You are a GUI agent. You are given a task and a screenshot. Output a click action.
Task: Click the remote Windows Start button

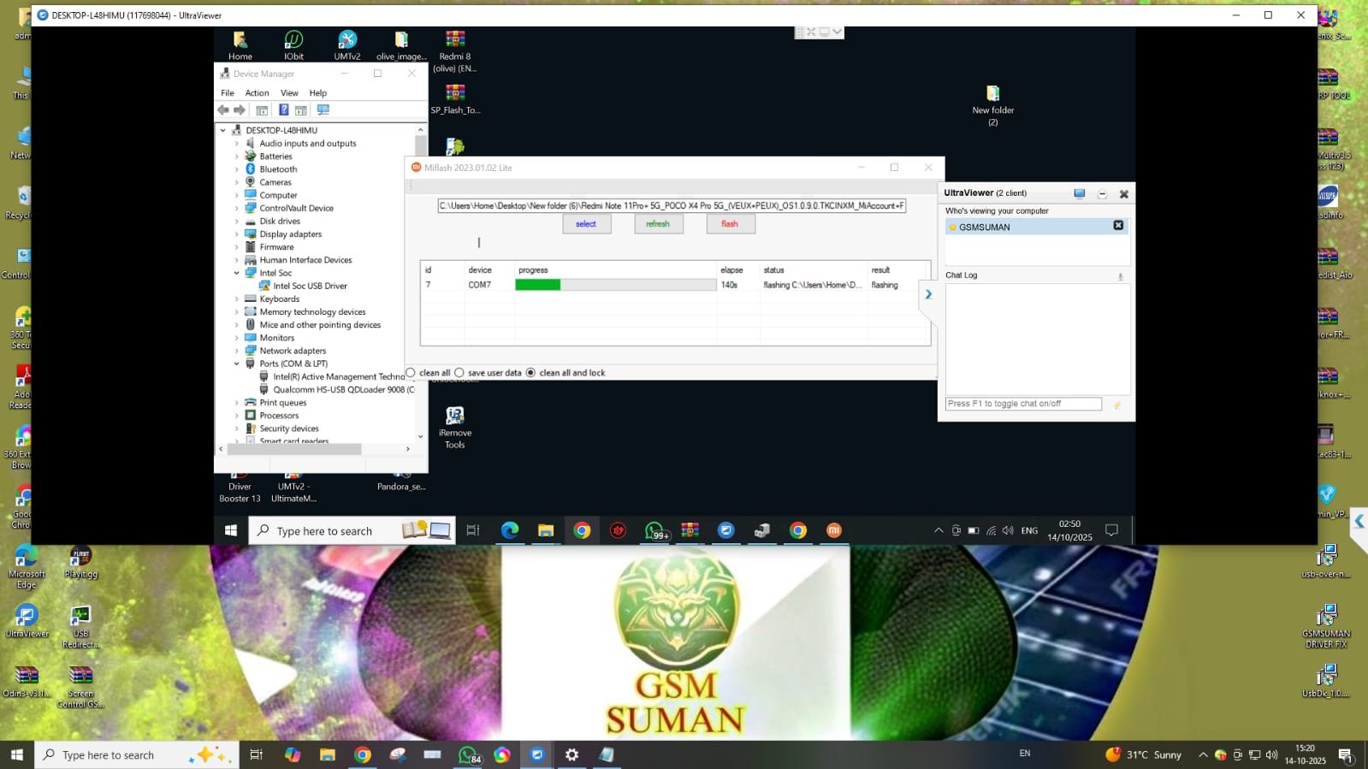coord(230,530)
